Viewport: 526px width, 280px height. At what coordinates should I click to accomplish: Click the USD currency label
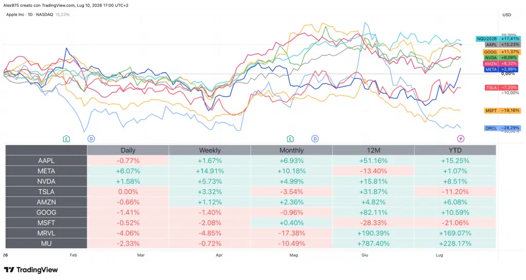coord(506,15)
